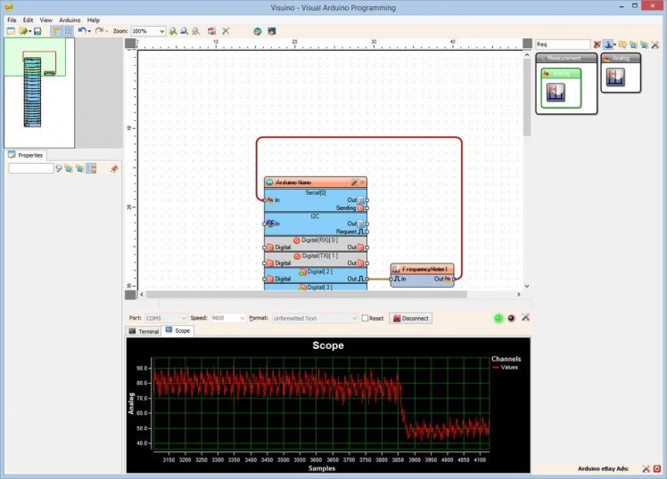This screenshot has width=667, height=479.
Task: Open the Speed baud rate dropdown
Action: pyautogui.click(x=243, y=318)
